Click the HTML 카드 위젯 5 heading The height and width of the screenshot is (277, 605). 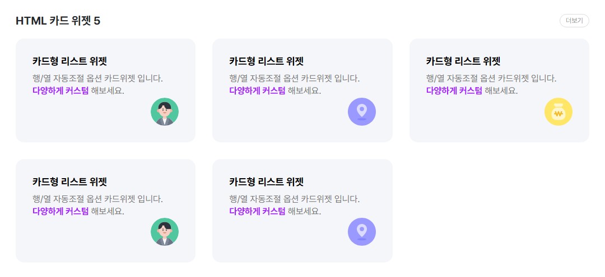click(58, 21)
